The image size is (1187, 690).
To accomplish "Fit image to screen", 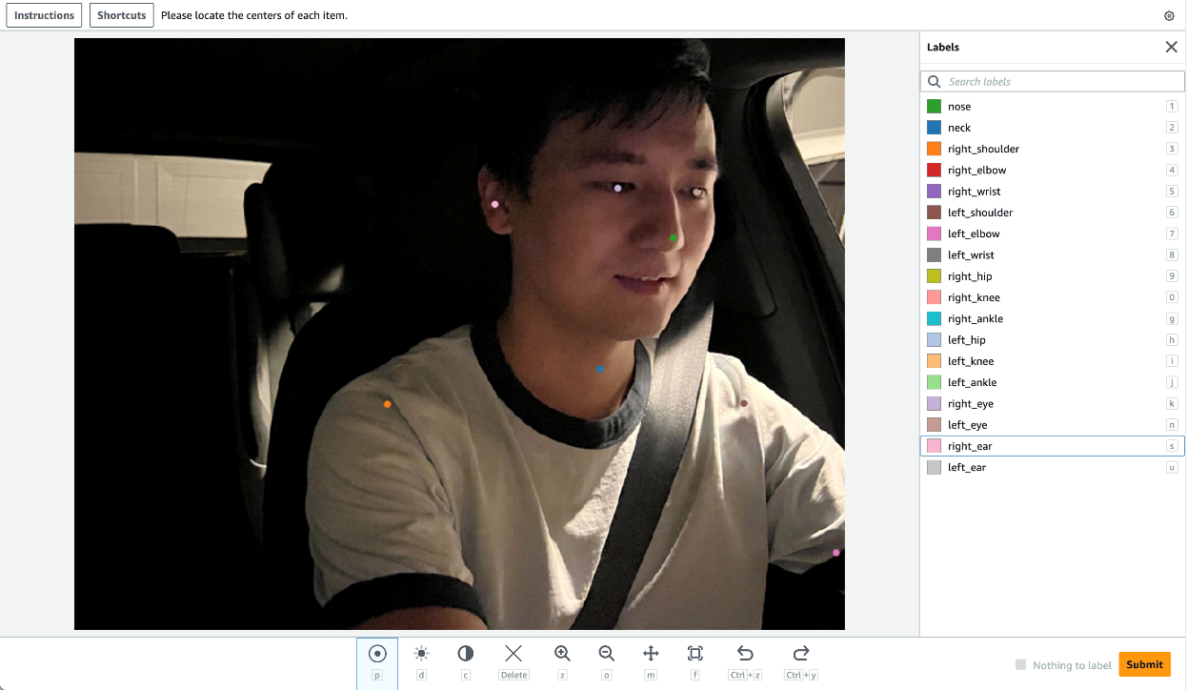I will click(695, 654).
